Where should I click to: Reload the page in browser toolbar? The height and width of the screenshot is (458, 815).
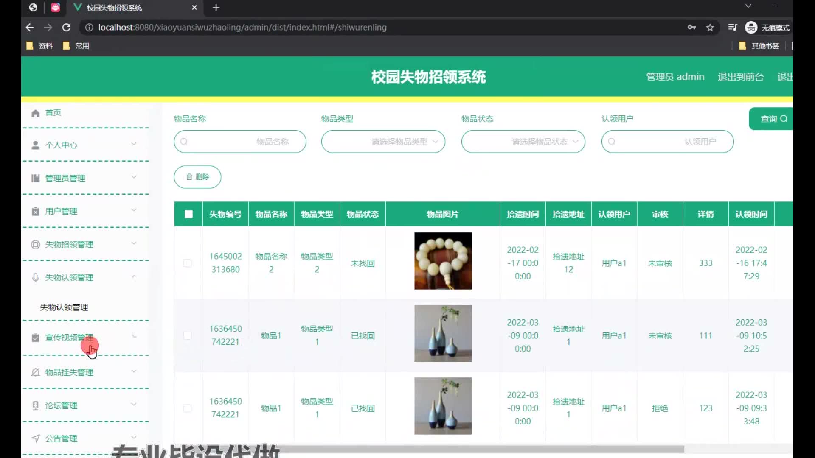66,28
